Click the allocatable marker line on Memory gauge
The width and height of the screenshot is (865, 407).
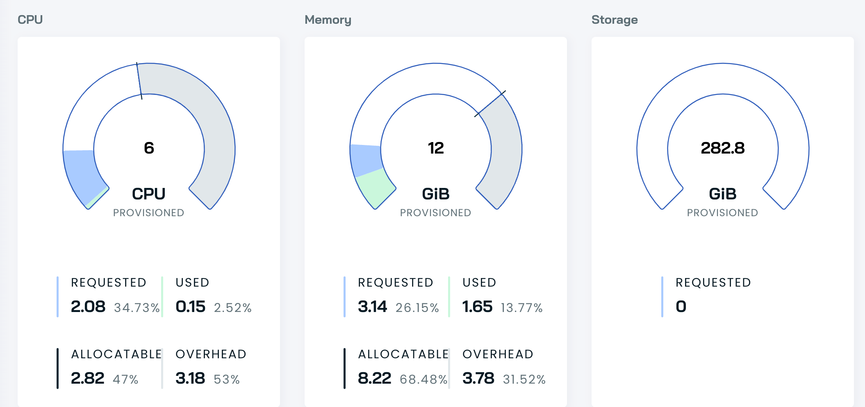(x=490, y=104)
